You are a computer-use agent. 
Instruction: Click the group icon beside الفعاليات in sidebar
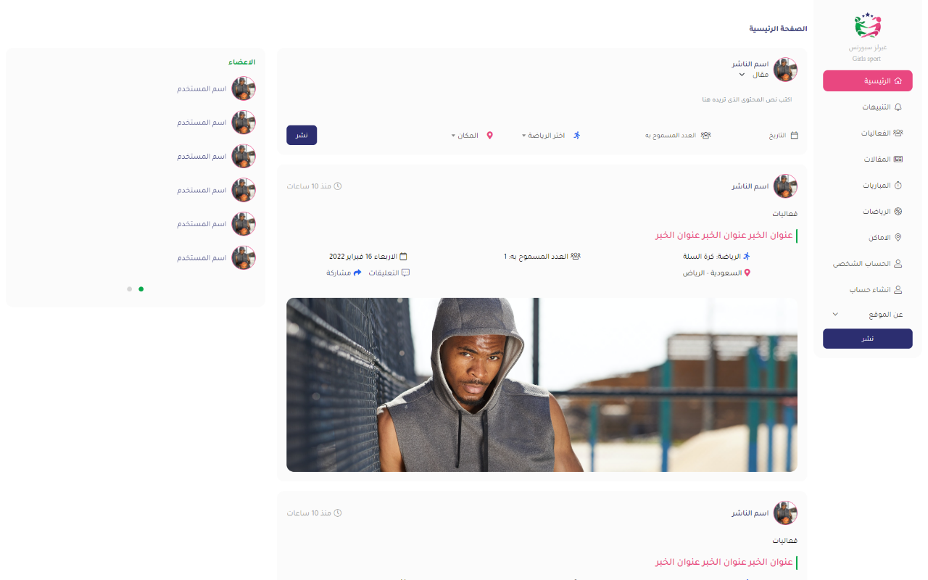pyautogui.click(x=898, y=133)
